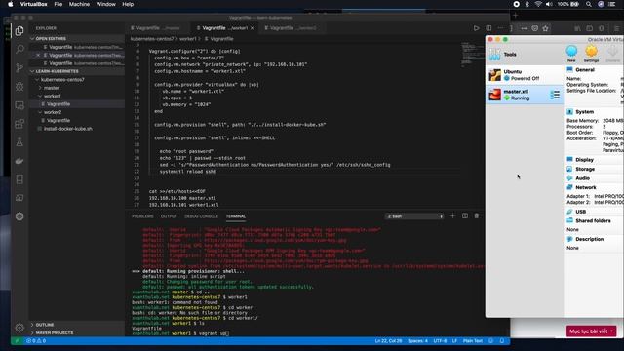Viewport: 624px width, 351px height.
Task: Switch to the Terminal panel tab
Action: [236, 216]
